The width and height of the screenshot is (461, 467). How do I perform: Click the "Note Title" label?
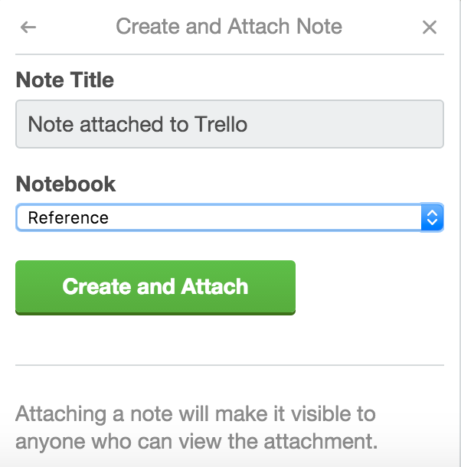tap(64, 80)
